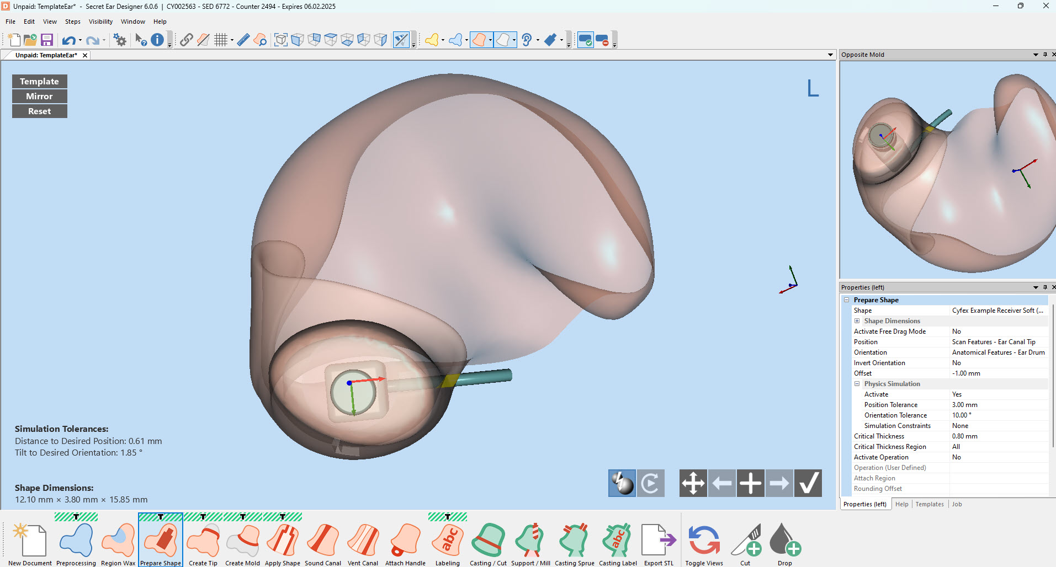This screenshot has height=567, width=1056.
Task: Open the Steps menu
Action: [72, 22]
